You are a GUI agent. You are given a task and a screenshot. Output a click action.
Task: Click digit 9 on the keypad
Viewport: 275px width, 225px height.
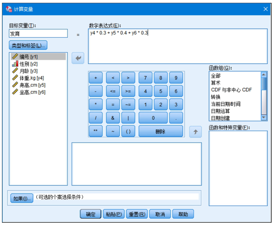(x=176, y=78)
